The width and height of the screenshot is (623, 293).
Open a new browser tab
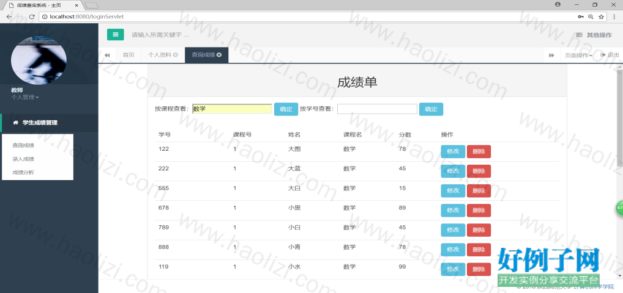point(91,5)
